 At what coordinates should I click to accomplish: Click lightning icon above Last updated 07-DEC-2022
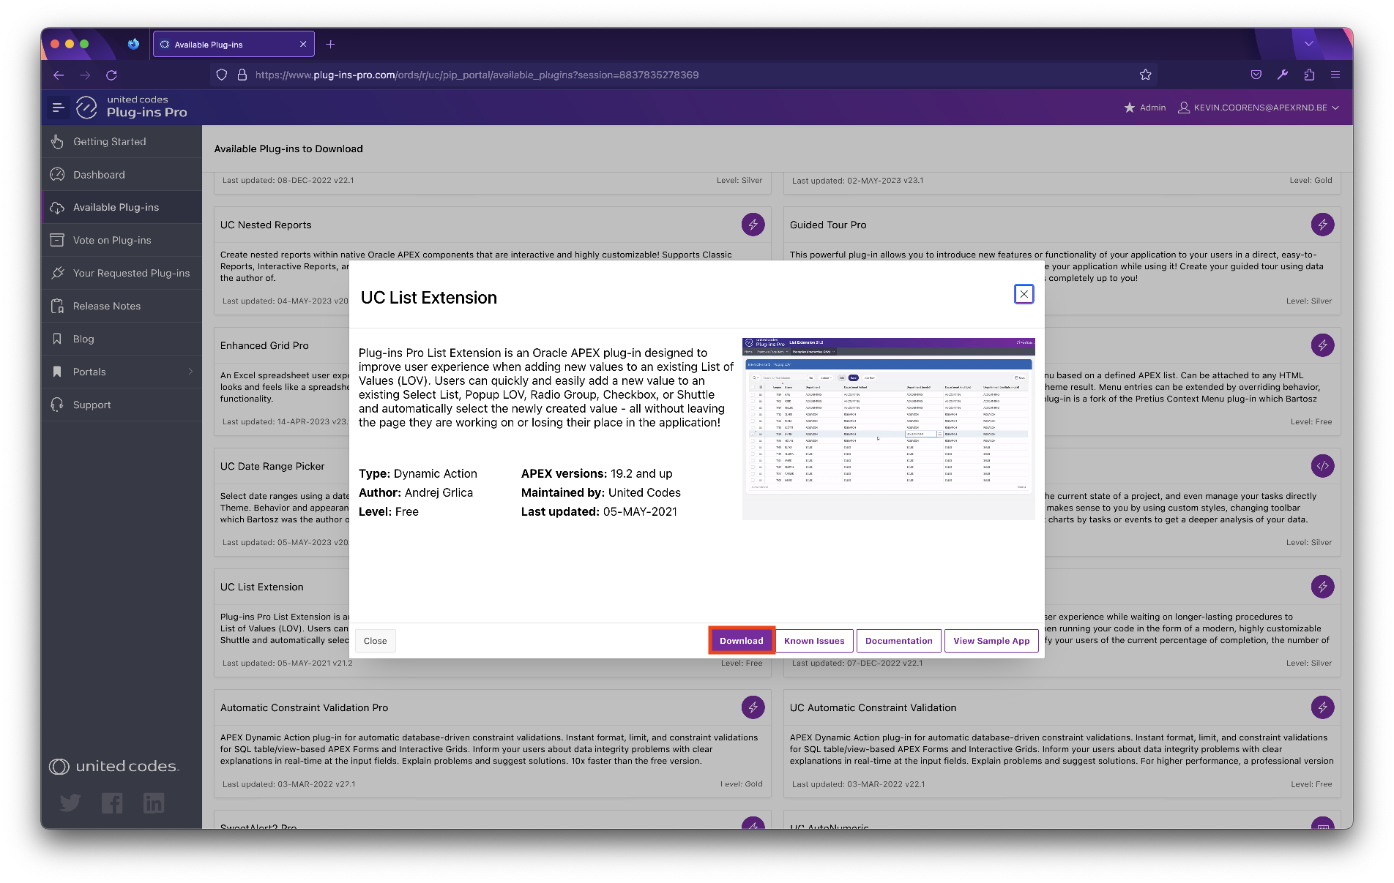click(x=1322, y=587)
